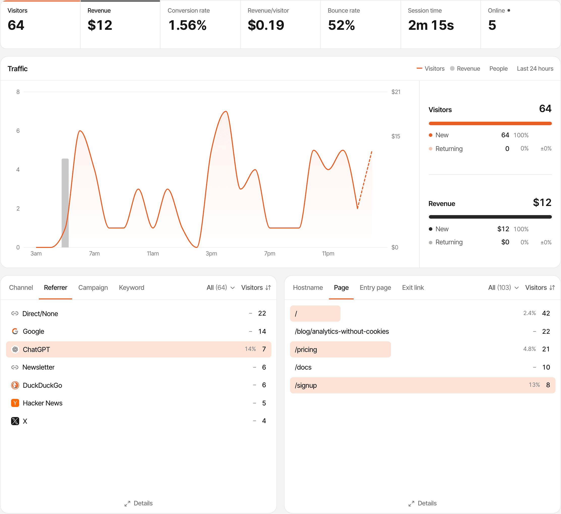
Task: Select the Session time metric card
Action: click(440, 24)
